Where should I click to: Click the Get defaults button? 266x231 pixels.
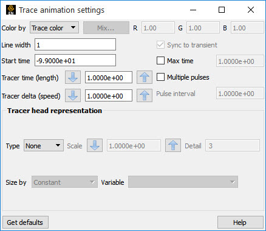point(26,222)
